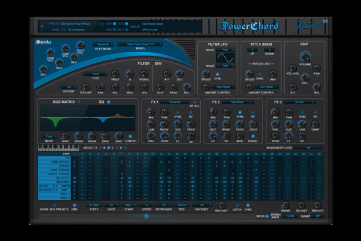The image size is (361, 241).
Task: Open the sequencer RETRIGGER setting
Action: tap(164, 205)
